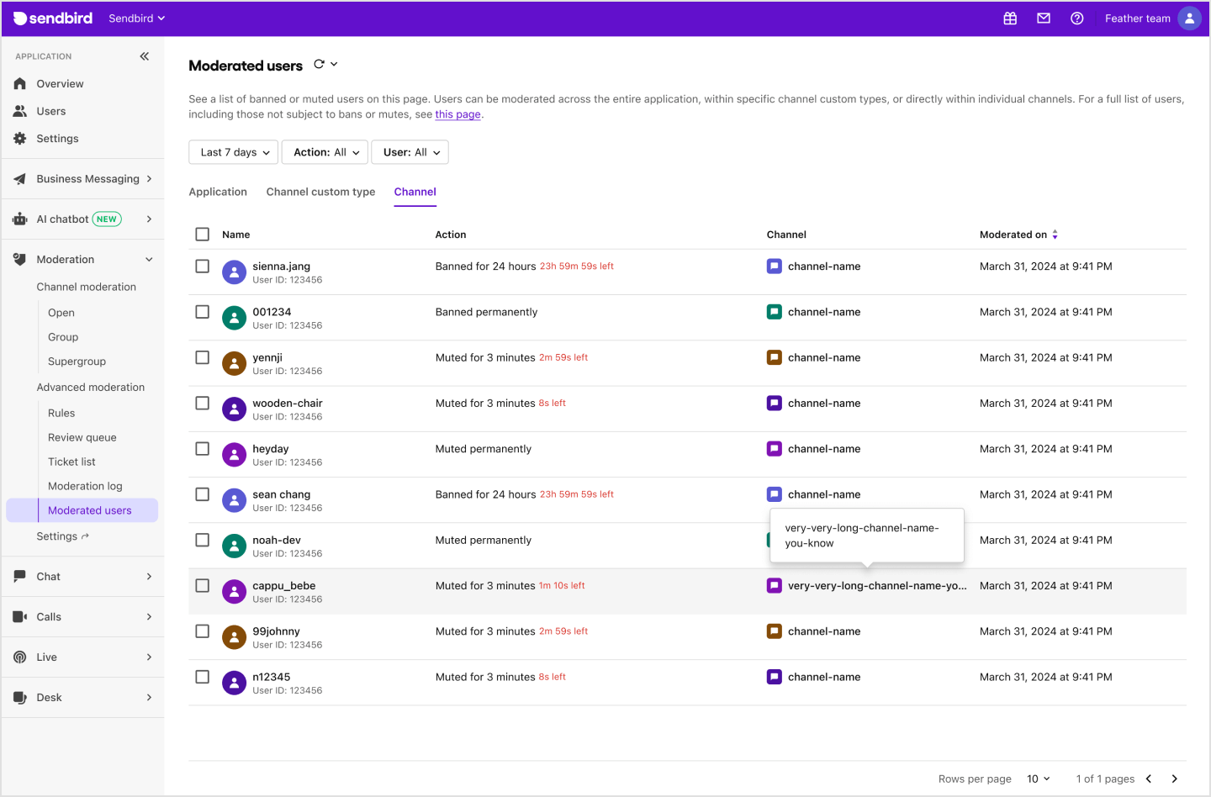Click channel icon in sienna.jang row

[775, 267]
